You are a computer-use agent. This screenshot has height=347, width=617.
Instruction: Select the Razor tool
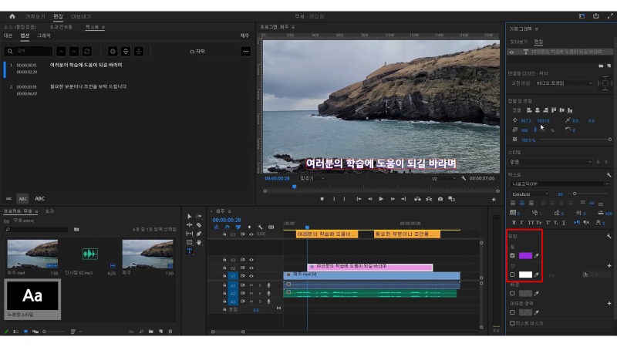click(x=199, y=224)
